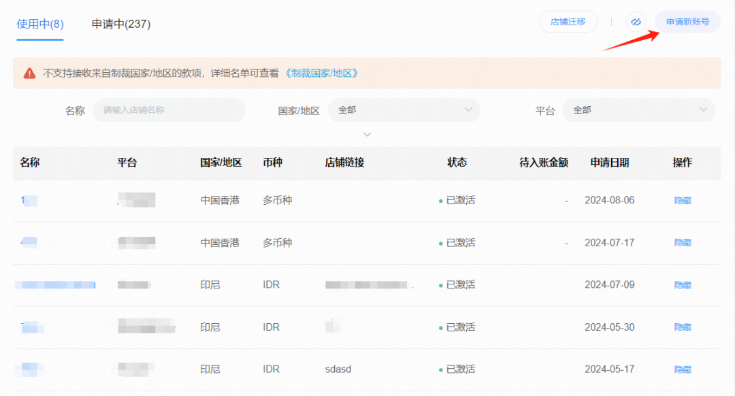Click the eye-slash hidden stores icon
This screenshot has height=396, width=735.
click(x=636, y=22)
